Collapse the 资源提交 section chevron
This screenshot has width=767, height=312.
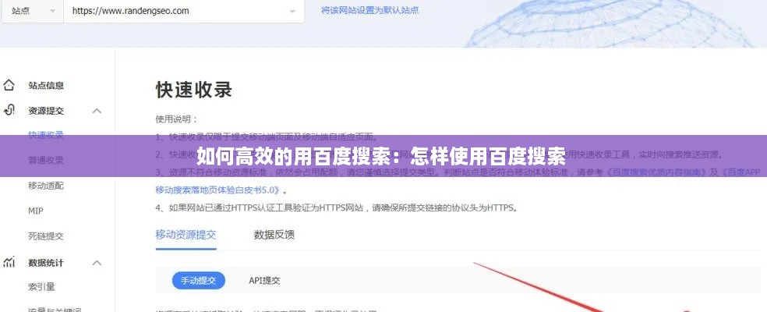coord(97,112)
